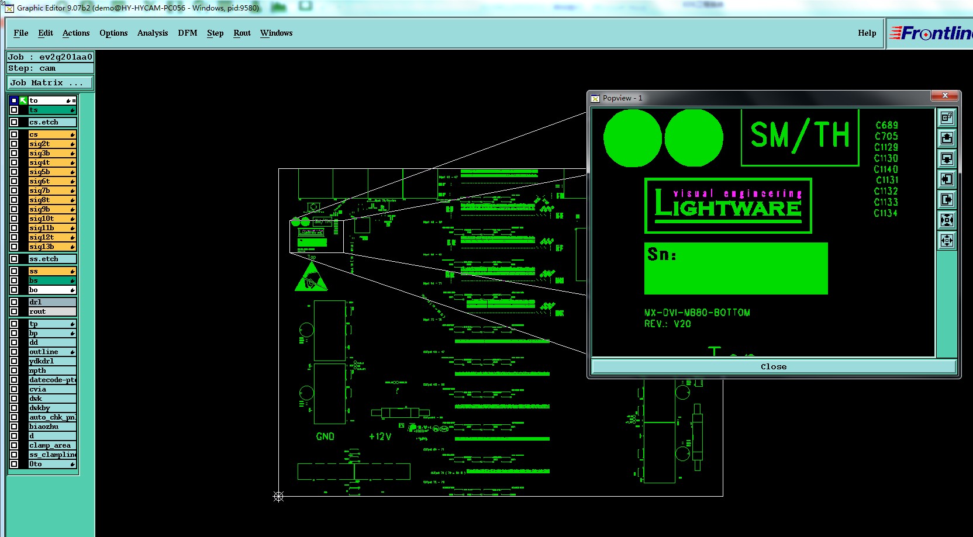973x537 pixels.
Task: Toggle the checkbox for layer to
Action: click(x=14, y=101)
